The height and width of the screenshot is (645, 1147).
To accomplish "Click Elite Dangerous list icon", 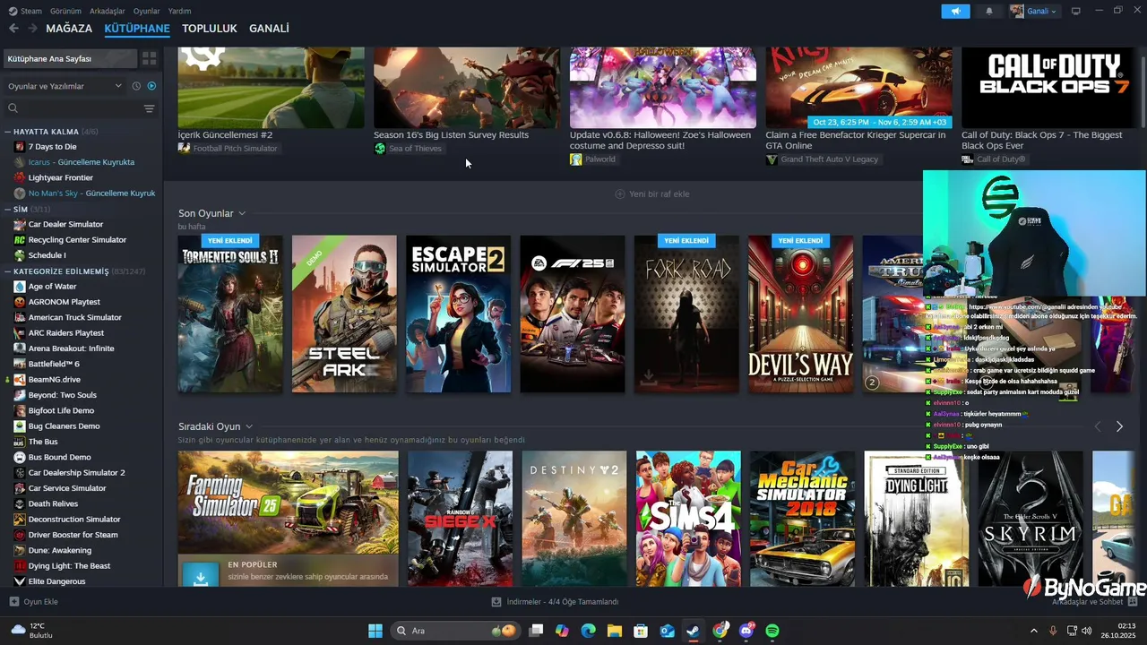I will pyautogui.click(x=20, y=581).
